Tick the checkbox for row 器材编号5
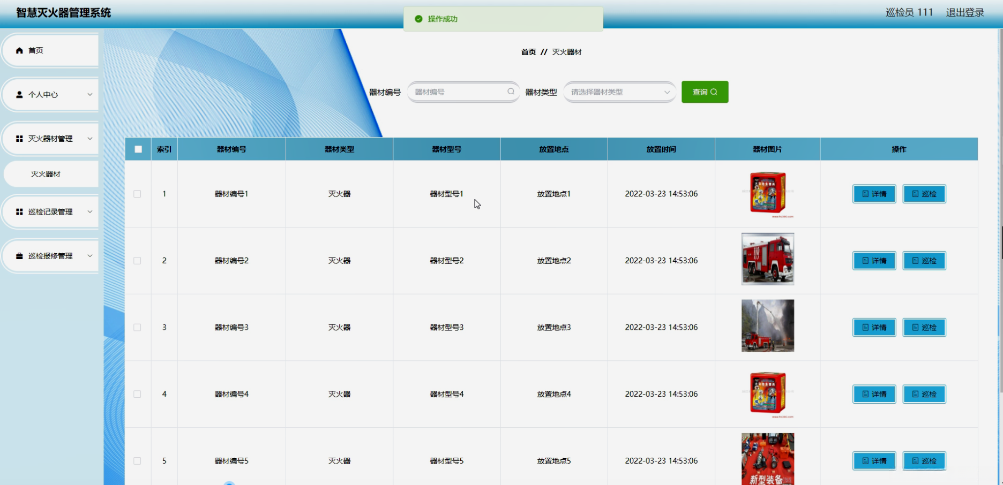This screenshot has width=1003, height=485. [x=137, y=461]
